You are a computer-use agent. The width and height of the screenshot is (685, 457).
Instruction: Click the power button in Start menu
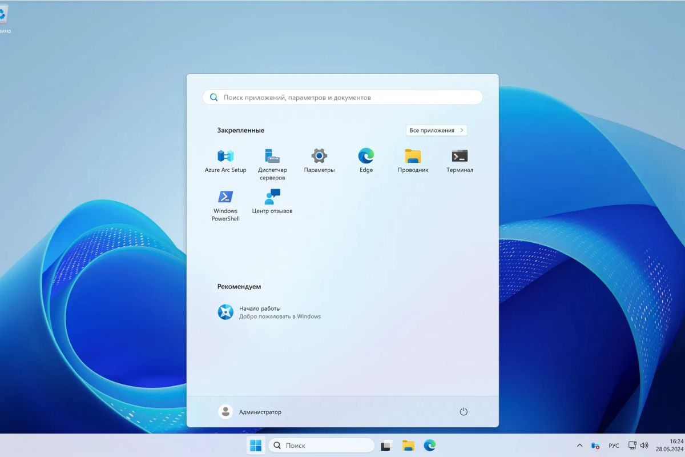(x=464, y=412)
